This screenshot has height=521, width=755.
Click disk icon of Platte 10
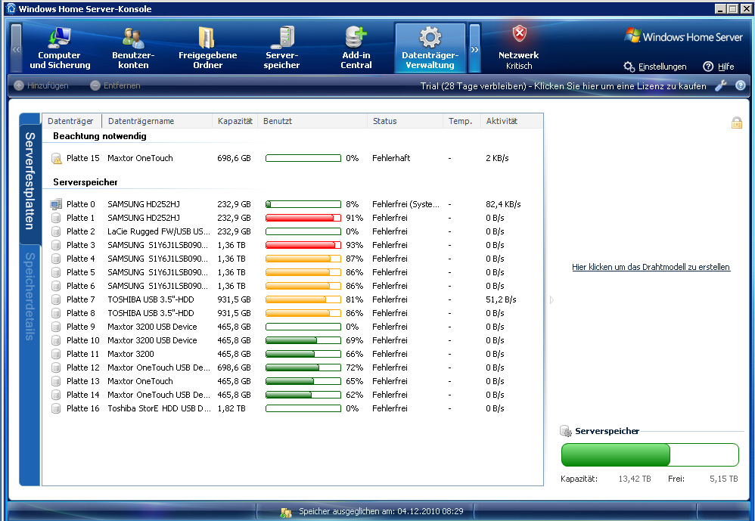tap(56, 340)
